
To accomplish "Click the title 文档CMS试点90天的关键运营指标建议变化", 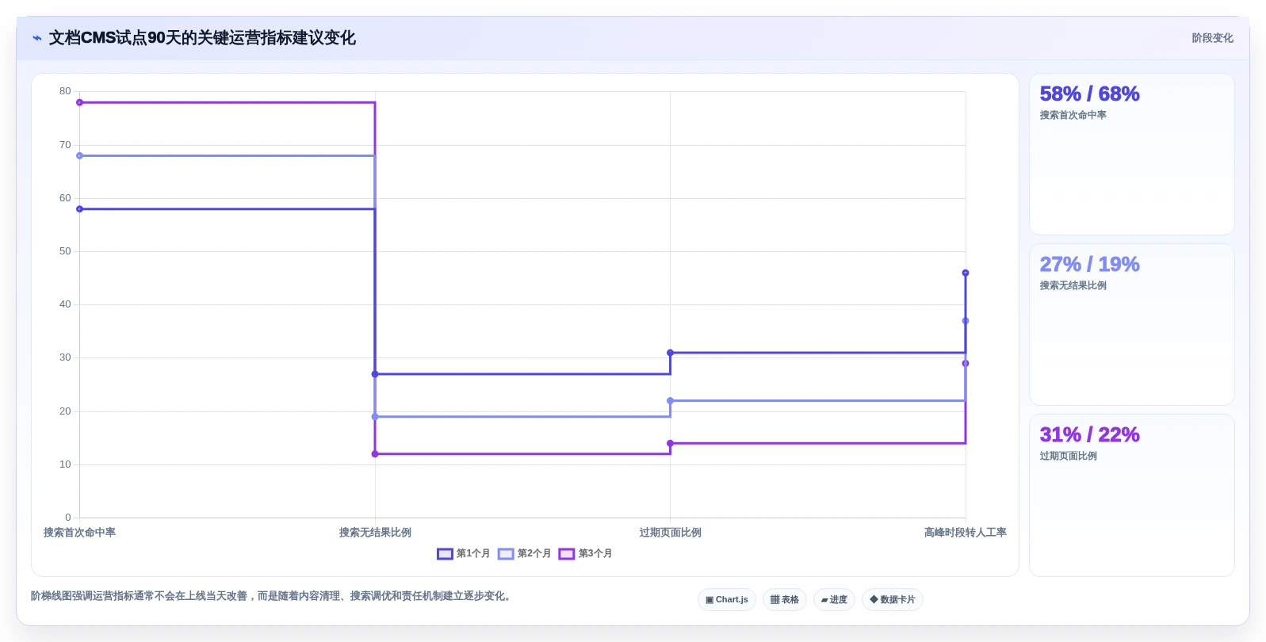I will point(202,38).
